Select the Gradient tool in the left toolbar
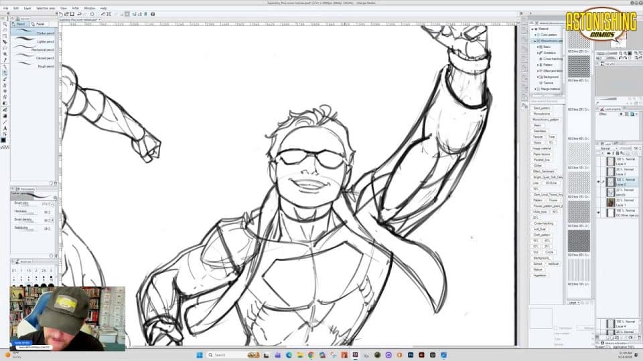 tap(5, 116)
